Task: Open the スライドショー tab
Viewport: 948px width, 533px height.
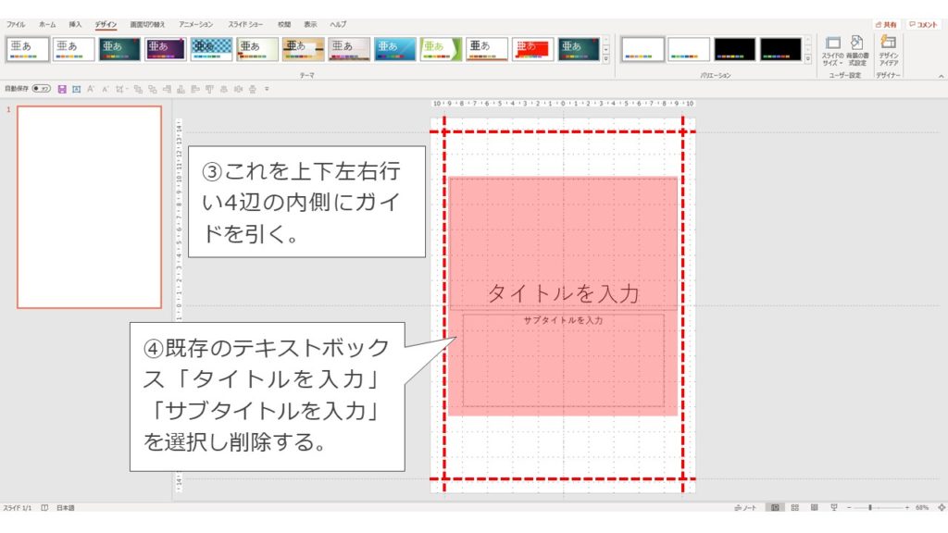Action: pos(245,25)
